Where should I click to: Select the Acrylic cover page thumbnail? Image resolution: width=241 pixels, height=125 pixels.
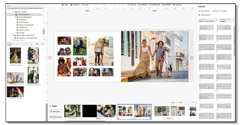click(72, 111)
